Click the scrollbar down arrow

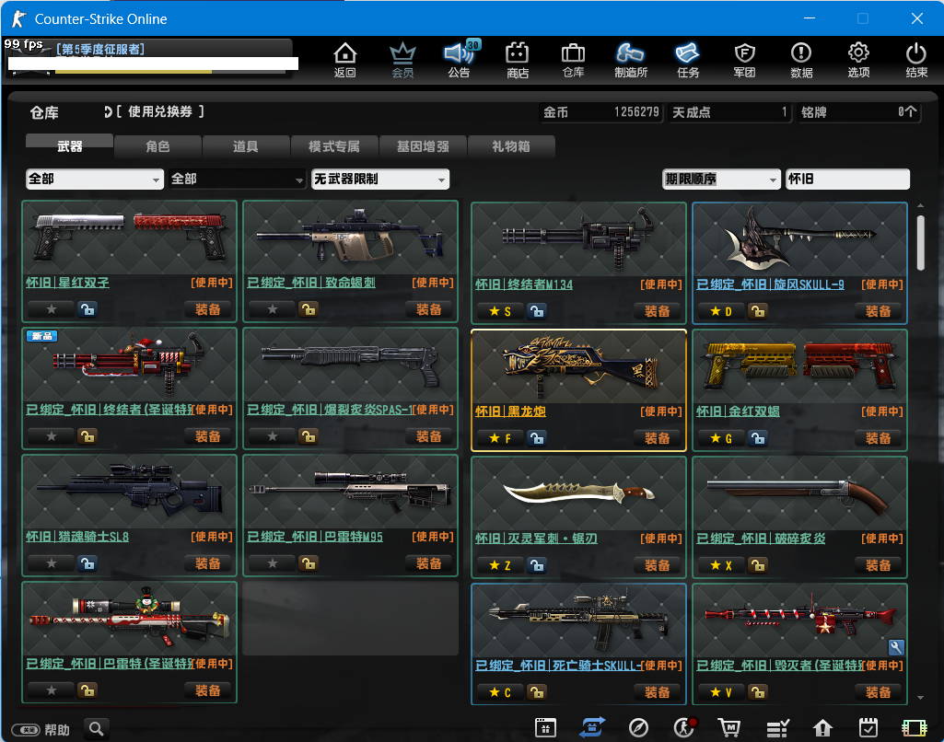(x=920, y=698)
